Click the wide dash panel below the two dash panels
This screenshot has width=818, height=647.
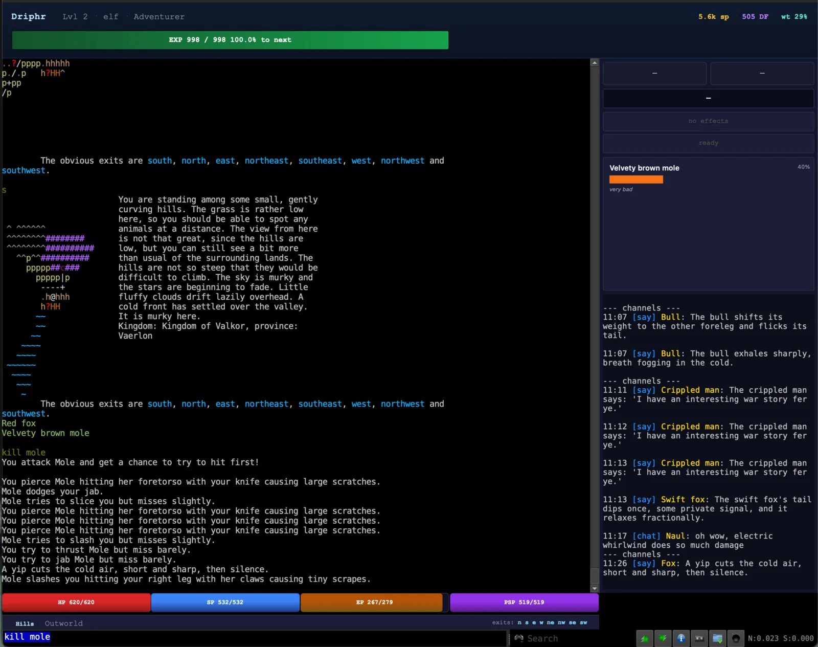pos(709,98)
